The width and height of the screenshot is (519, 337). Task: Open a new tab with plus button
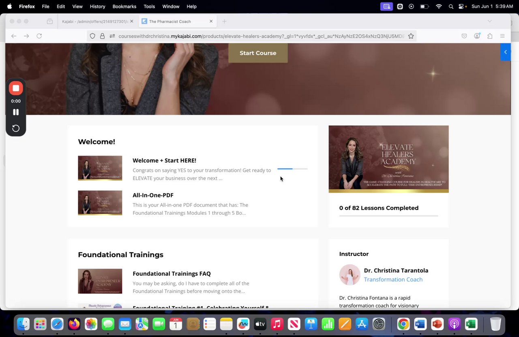point(224,21)
